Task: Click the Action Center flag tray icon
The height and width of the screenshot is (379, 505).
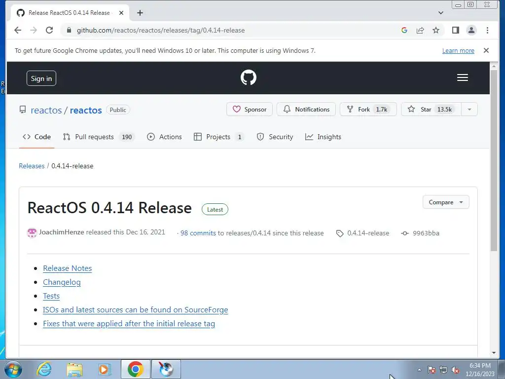Action: point(432,370)
